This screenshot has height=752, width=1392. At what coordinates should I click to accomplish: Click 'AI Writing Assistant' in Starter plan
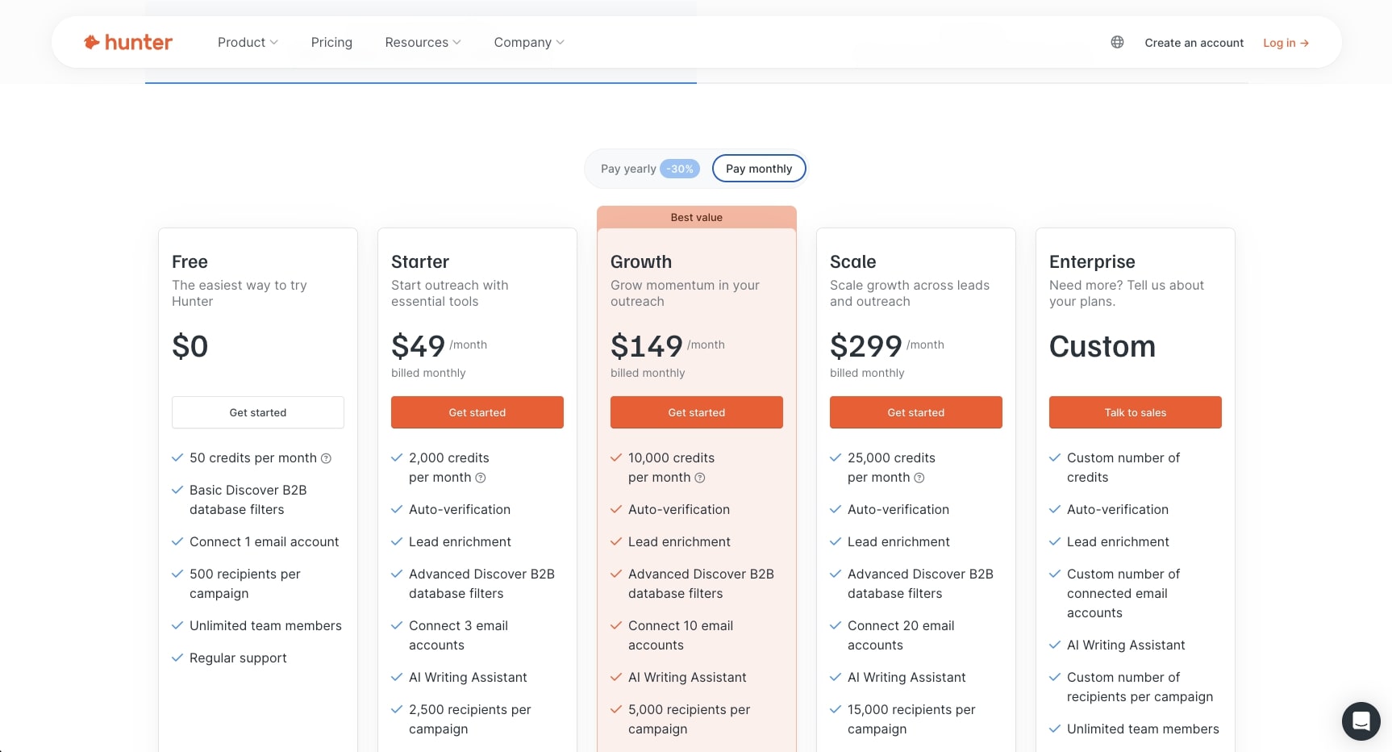468,677
